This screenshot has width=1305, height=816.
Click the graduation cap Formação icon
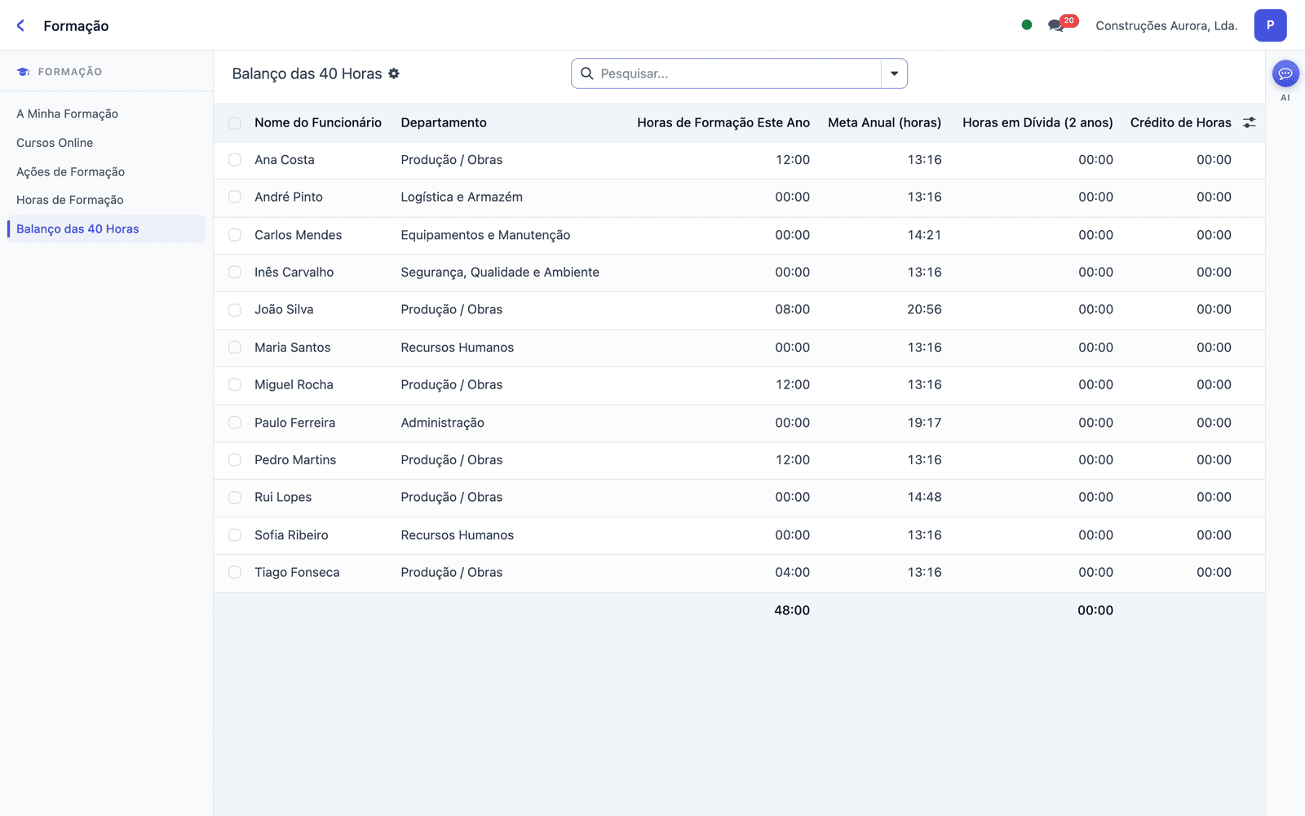pyautogui.click(x=24, y=72)
